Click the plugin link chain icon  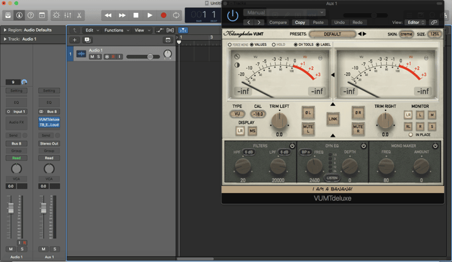[x=434, y=22]
